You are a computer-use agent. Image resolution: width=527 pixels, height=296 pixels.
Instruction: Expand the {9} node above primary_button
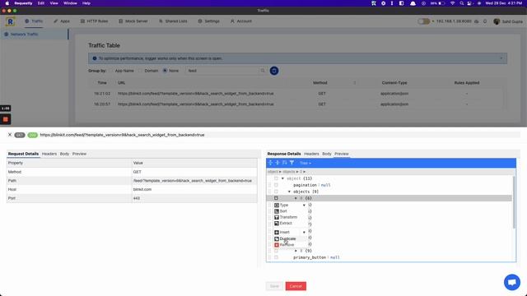(x=296, y=251)
